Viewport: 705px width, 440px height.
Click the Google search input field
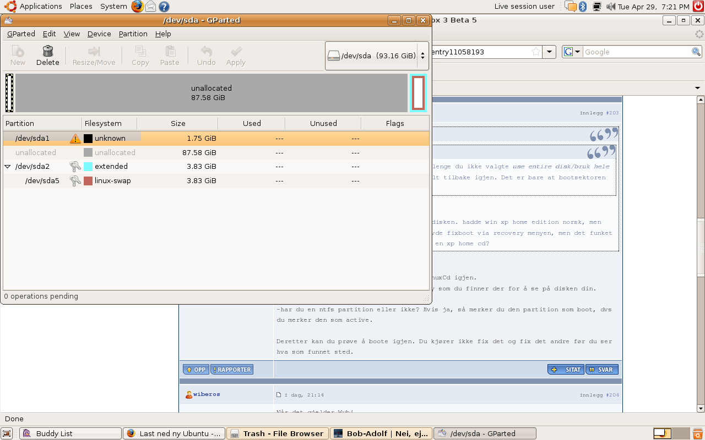coord(636,52)
